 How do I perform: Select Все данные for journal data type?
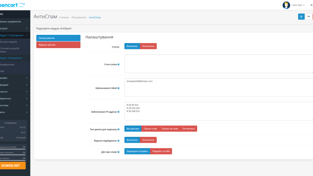(x=133, y=129)
